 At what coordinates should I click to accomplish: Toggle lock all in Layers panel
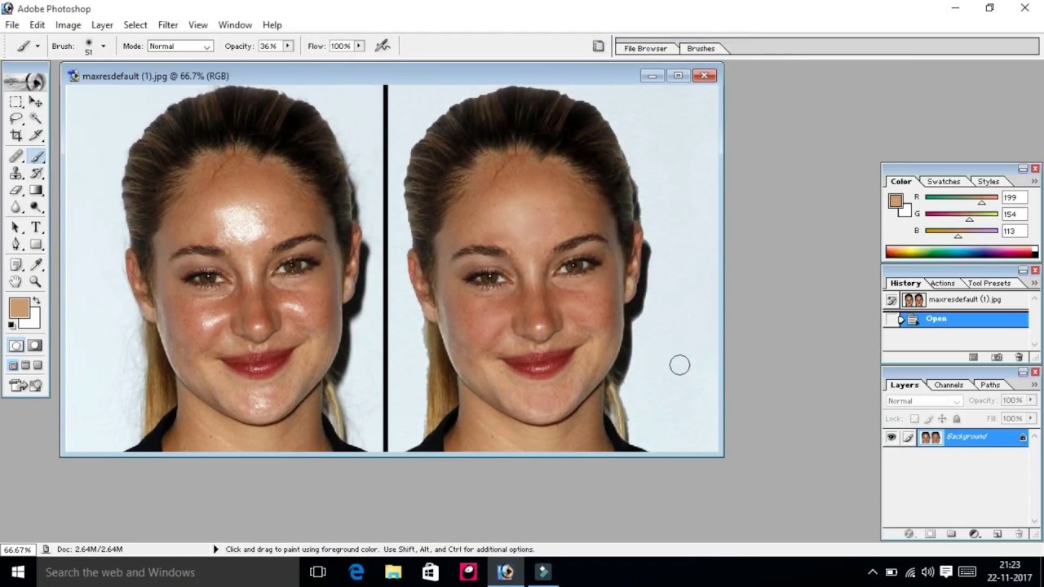tap(956, 419)
